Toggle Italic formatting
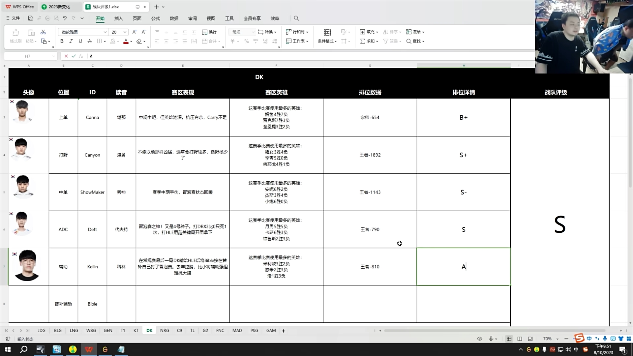633x356 pixels. click(x=71, y=41)
